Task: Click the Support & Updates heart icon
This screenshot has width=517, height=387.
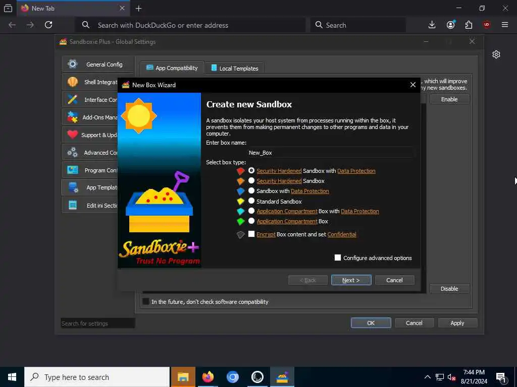Action: (x=73, y=135)
